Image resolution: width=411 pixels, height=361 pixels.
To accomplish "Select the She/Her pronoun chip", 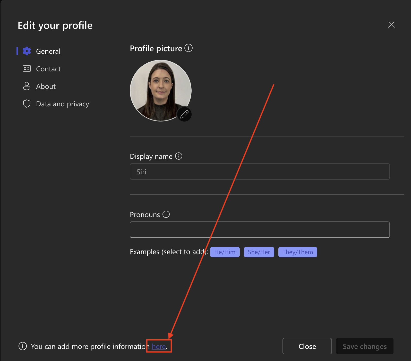I will click(259, 252).
